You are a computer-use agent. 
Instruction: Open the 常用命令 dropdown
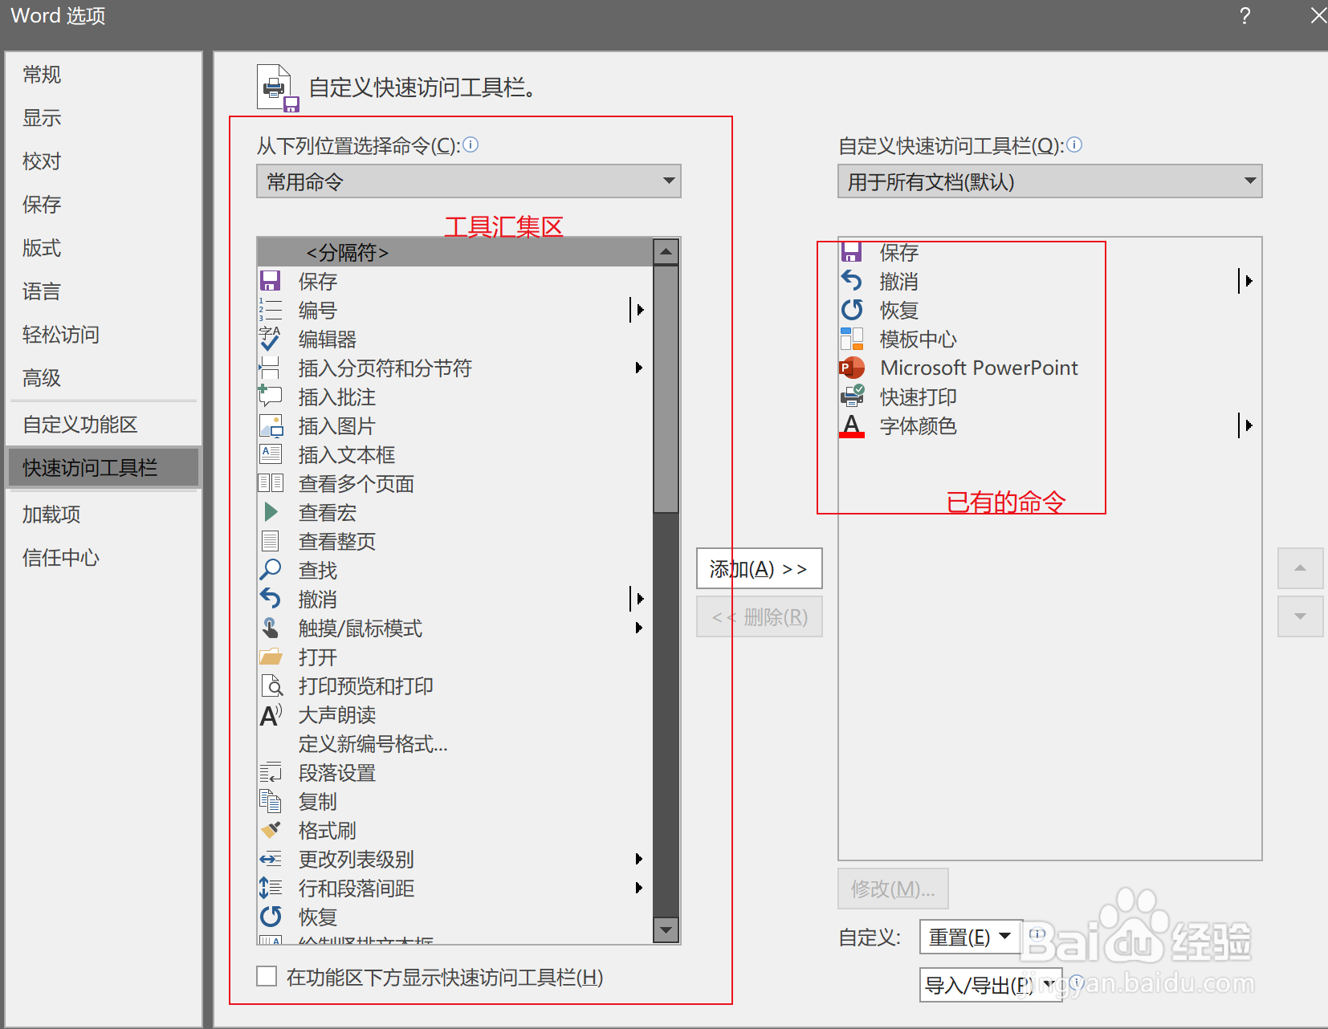pos(669,181)
